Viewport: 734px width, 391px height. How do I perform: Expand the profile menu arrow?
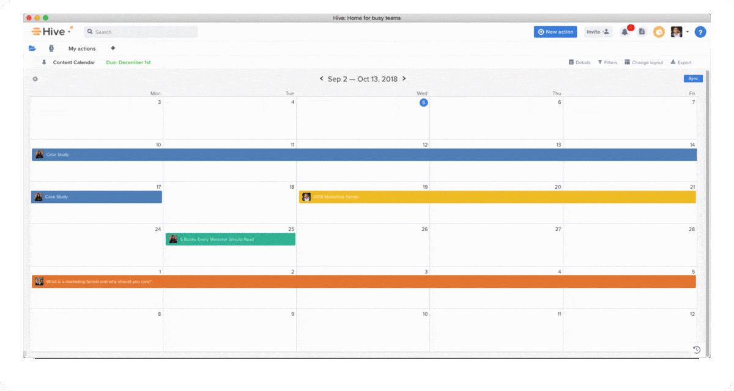pos(688,32)
